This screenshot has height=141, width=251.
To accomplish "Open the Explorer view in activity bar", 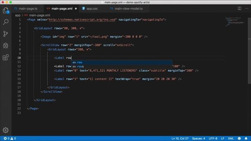I will (5, 11).
